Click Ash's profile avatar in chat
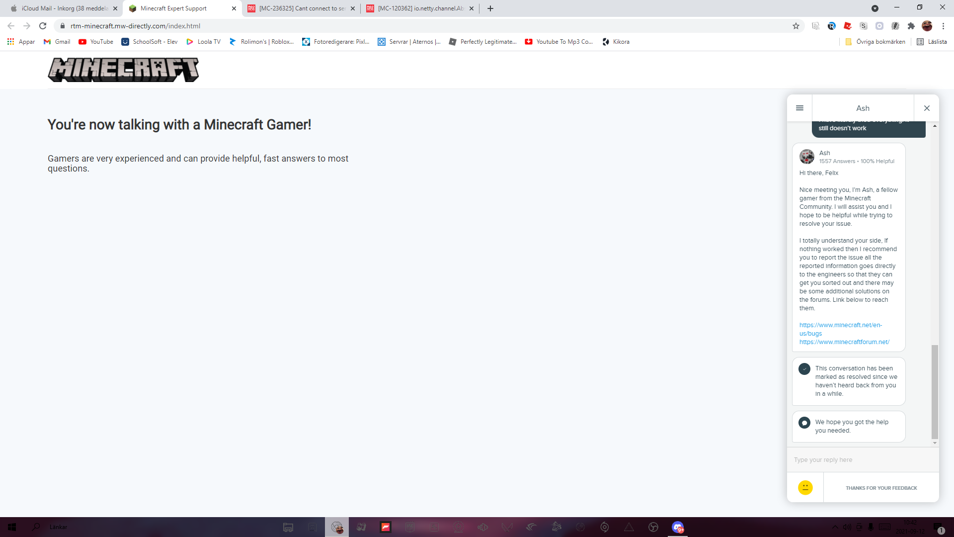Viewport: 954px width, 537px height. [x=806, y=157]
